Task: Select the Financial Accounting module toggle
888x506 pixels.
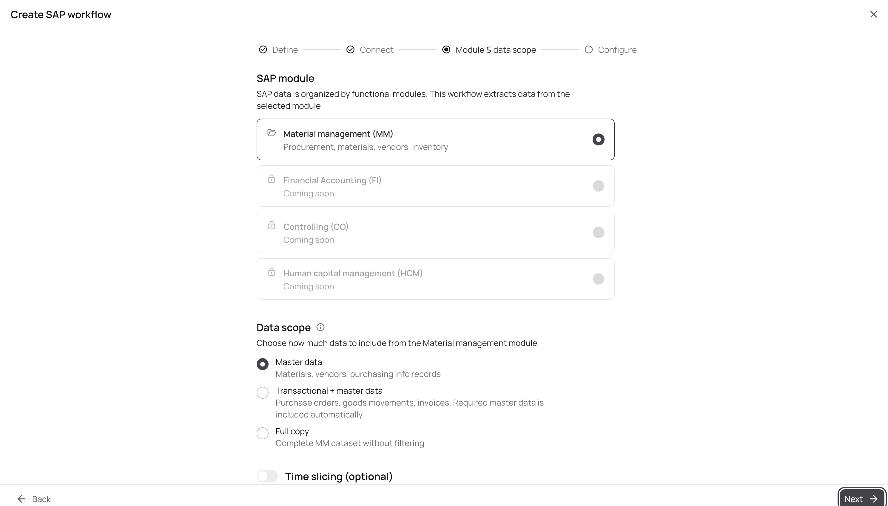Action: point(598,186)
